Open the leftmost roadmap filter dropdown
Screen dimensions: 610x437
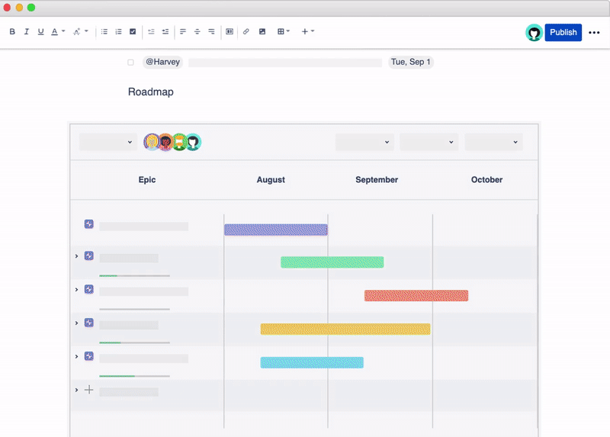[108, 142]
